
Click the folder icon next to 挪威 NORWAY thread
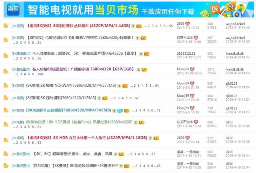[6, 86]
